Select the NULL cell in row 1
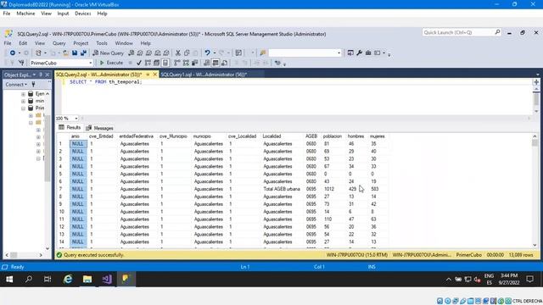Screen dimensions: 543x305 (78, 144)
